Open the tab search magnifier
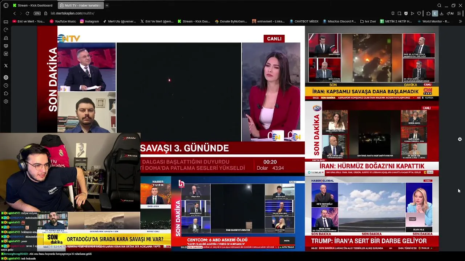Viewport: 465px width, 261px height. coord(439,5)
